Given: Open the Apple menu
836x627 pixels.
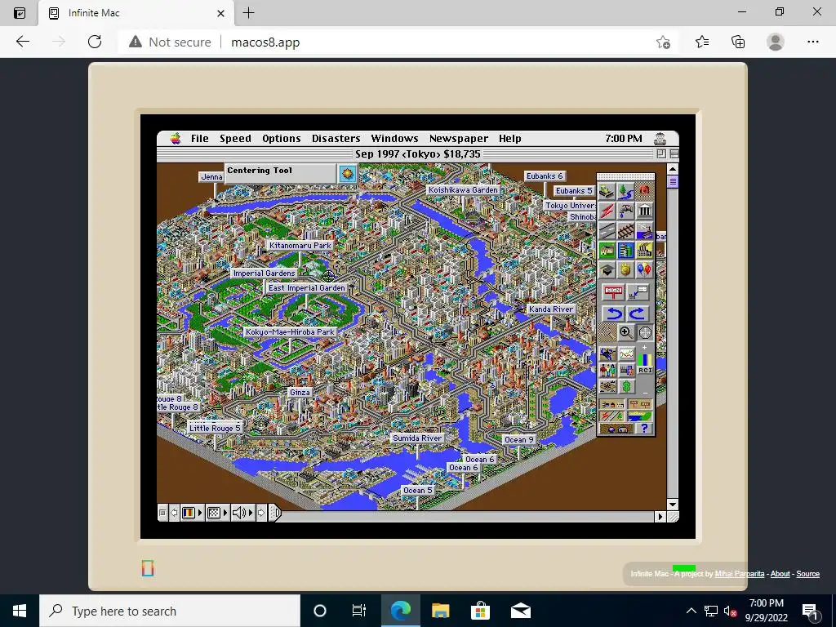Looking at the screenshot, I should [176, 139].
